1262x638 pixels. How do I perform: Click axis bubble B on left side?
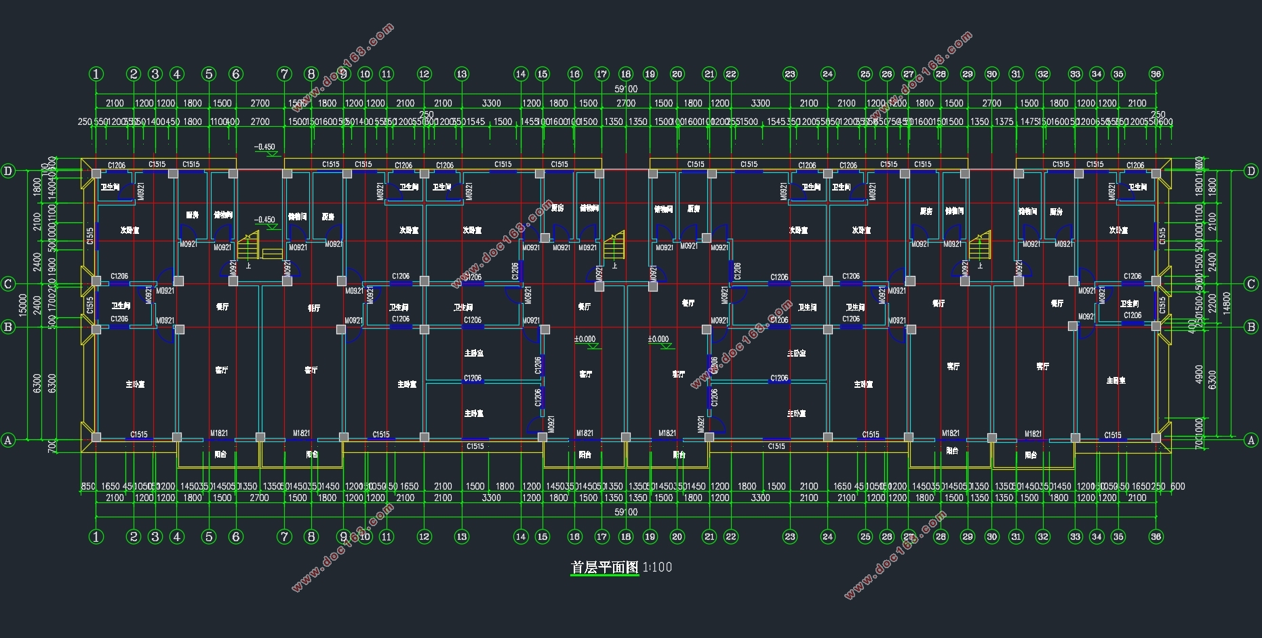(8, 327)
